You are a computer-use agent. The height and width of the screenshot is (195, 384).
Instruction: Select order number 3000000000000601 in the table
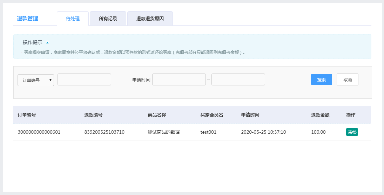[x=39, y=132]
